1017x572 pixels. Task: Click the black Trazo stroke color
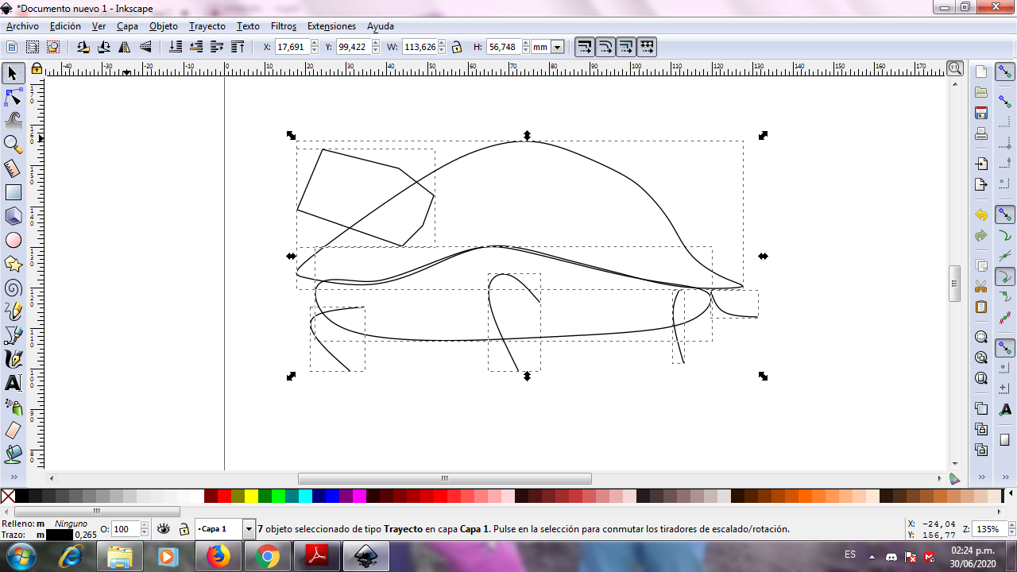pos(60,535)
